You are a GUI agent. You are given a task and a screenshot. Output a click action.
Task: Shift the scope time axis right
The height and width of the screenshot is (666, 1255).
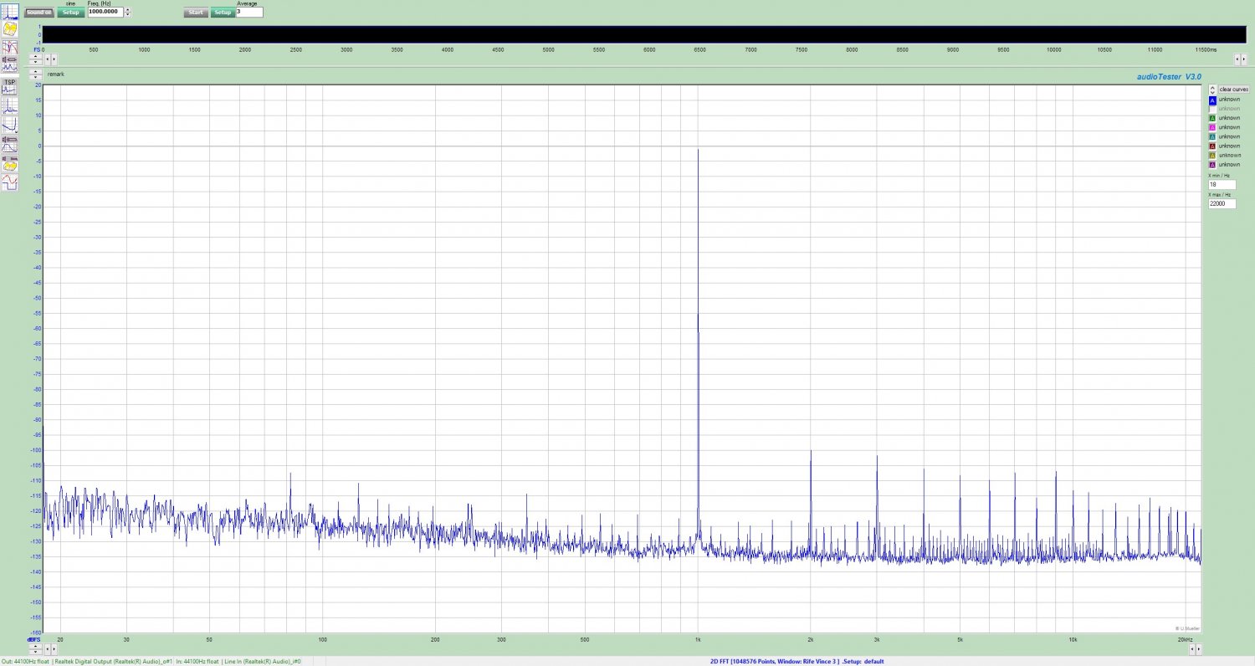pos(54,59)
